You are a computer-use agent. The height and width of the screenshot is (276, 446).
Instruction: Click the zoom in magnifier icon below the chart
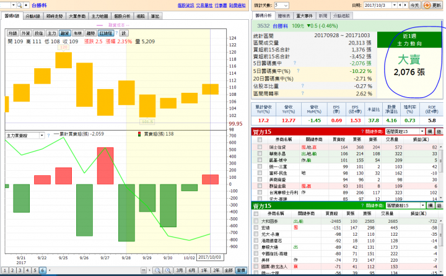coord(168,270)
